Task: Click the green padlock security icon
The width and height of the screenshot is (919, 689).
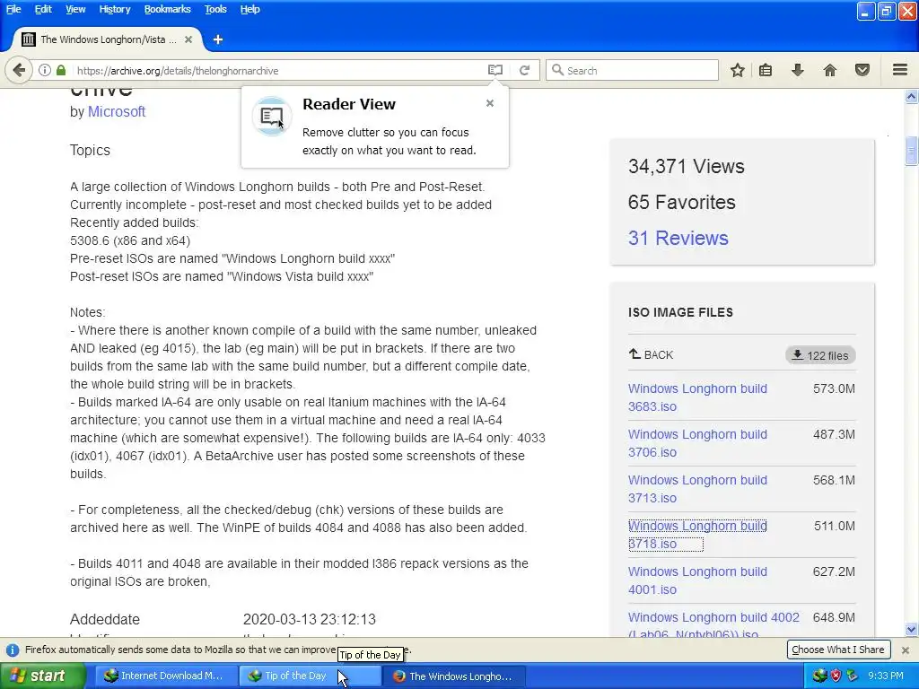Action: [61, 70]
